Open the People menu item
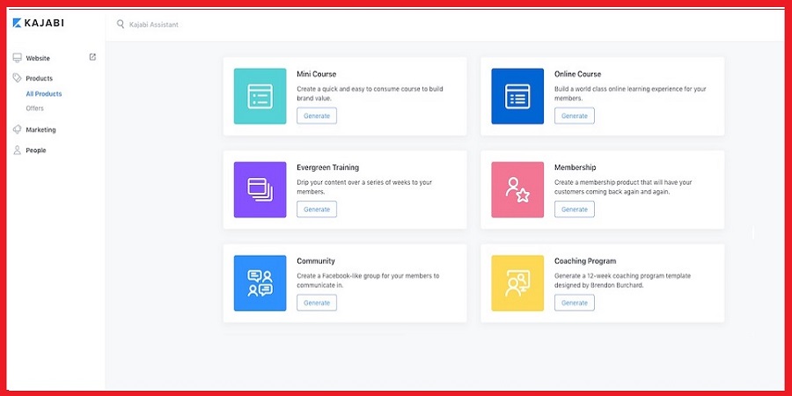This screenshot has height=396, width=792. (36, 150)
